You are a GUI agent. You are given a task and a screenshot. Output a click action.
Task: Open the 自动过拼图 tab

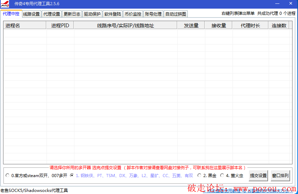click(x=176, y=14)
